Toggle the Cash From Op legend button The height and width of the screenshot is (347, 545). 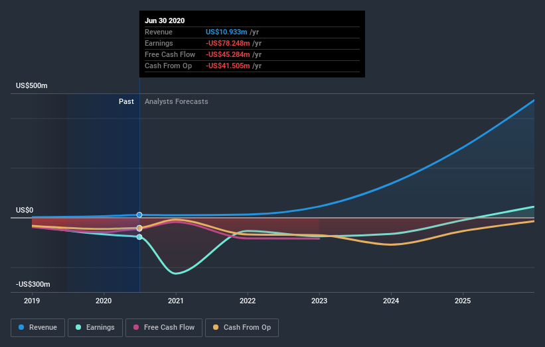coord(242,328)
